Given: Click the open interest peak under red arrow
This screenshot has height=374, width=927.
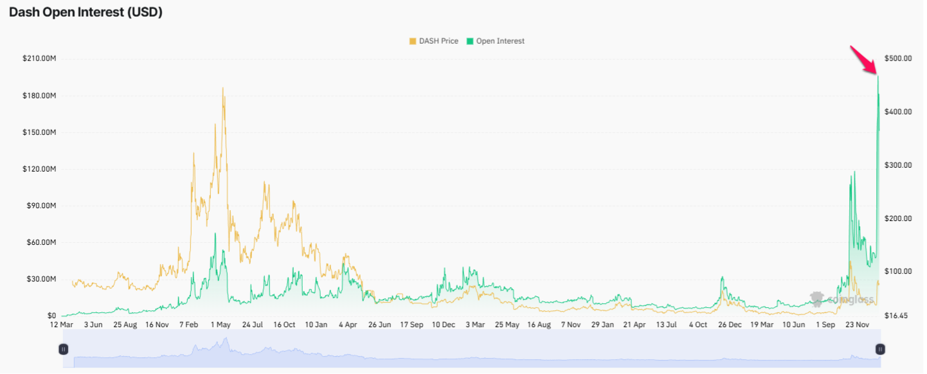Looking at the screenshot, I should [878, 77].
